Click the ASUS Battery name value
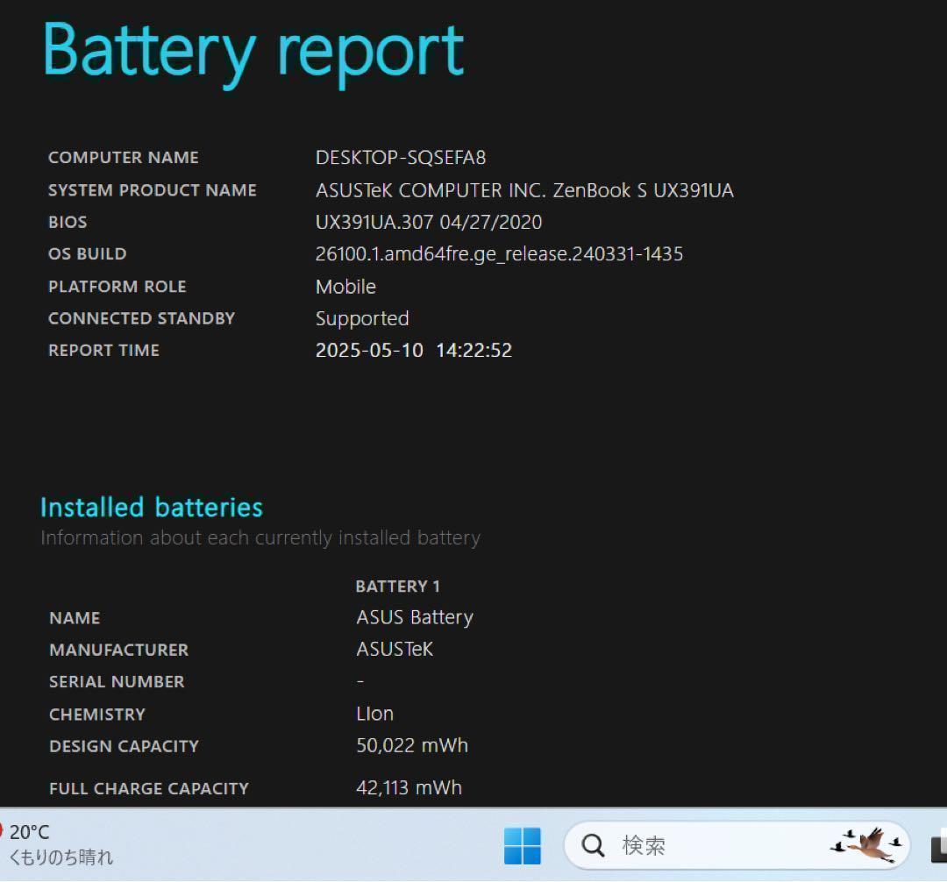 (414, 618)
